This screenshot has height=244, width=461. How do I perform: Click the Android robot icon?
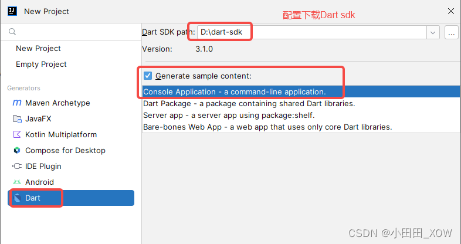pyautogui.click(x=17, y=182)
